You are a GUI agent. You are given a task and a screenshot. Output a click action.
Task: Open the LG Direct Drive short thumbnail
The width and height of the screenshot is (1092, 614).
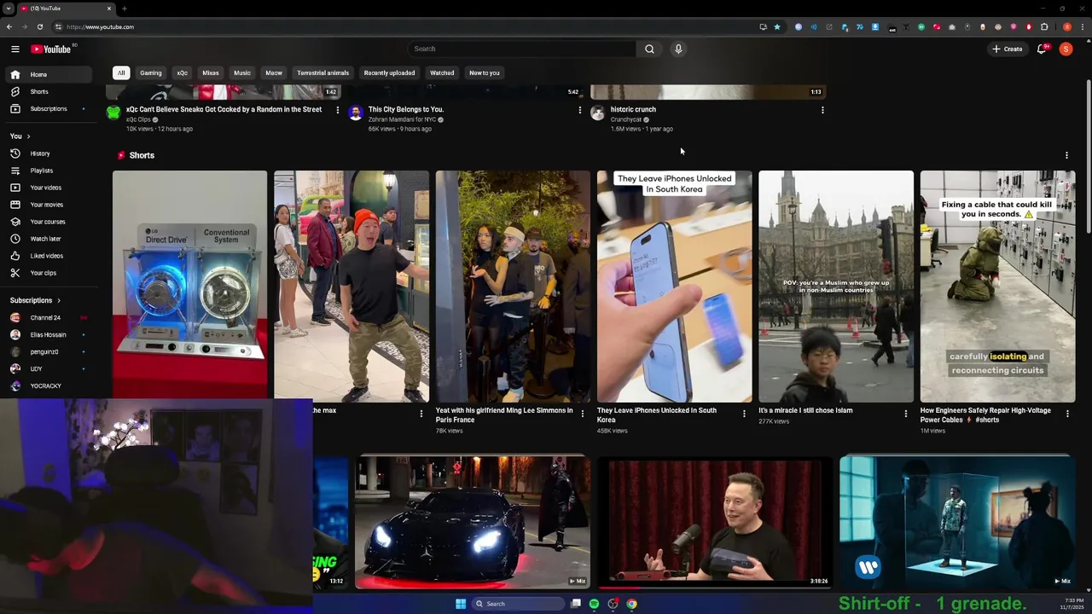pyautogui.click(x=189, y=286)
